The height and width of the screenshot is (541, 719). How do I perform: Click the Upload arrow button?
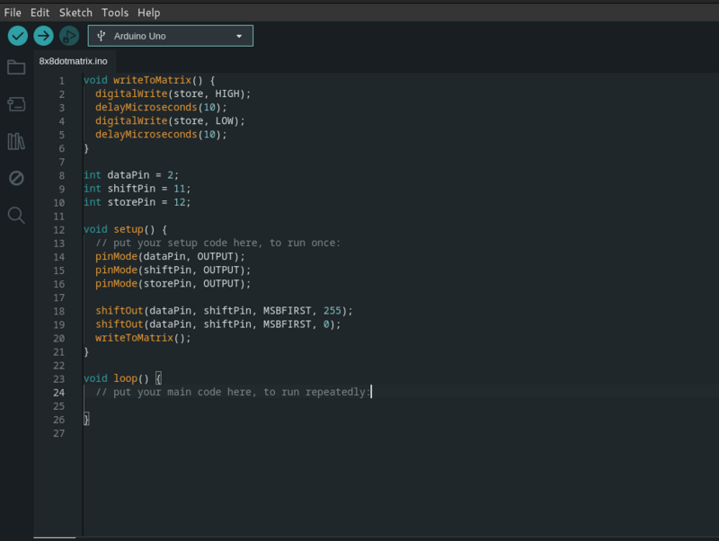pos(43,36)
